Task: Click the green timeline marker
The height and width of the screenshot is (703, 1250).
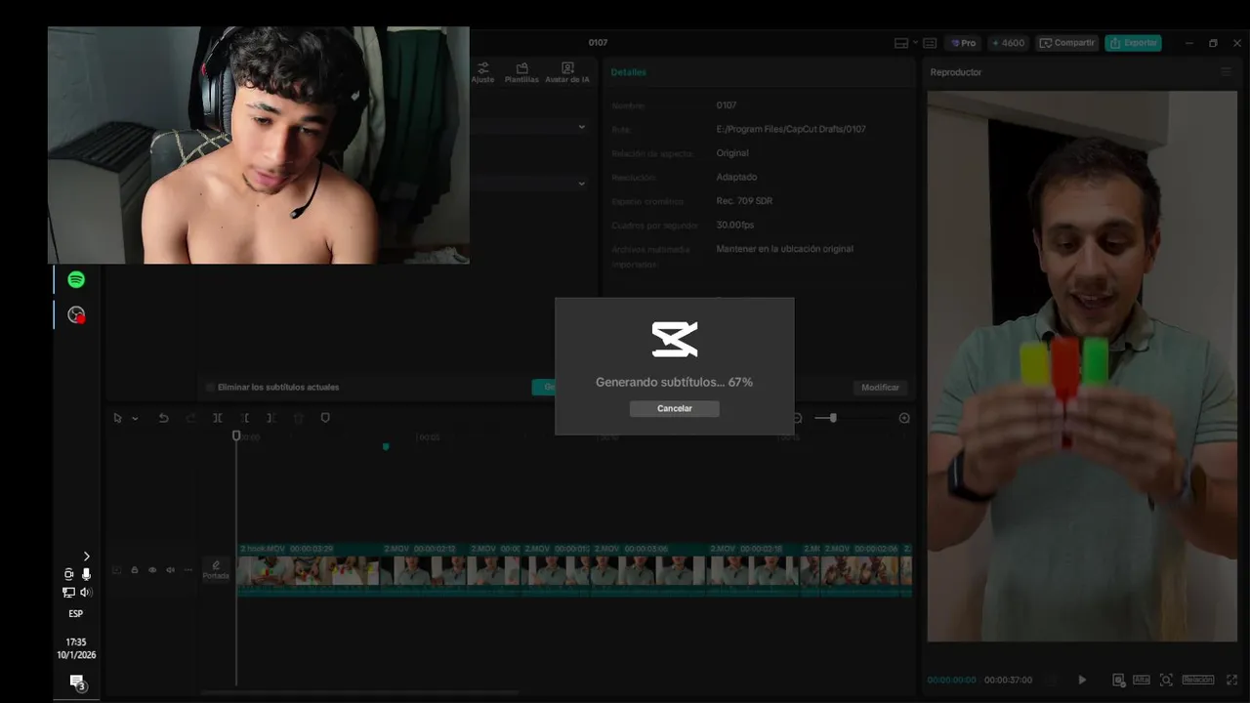Action: point(386,446)
